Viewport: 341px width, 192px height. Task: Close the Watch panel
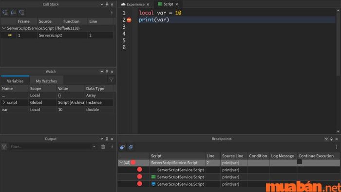[112, 72]
